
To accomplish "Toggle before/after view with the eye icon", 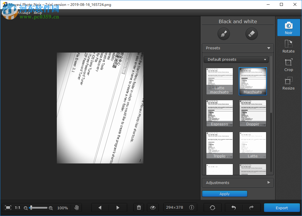I will 153,207.
